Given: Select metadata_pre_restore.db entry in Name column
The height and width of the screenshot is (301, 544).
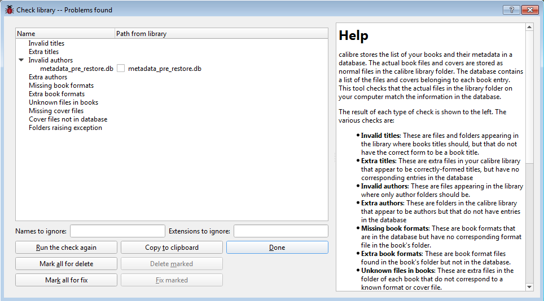Looking at the screenshot, I should point(77,69).
